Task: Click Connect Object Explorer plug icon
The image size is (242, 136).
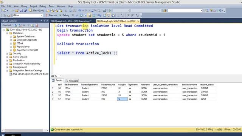Action: click(16, 25)
